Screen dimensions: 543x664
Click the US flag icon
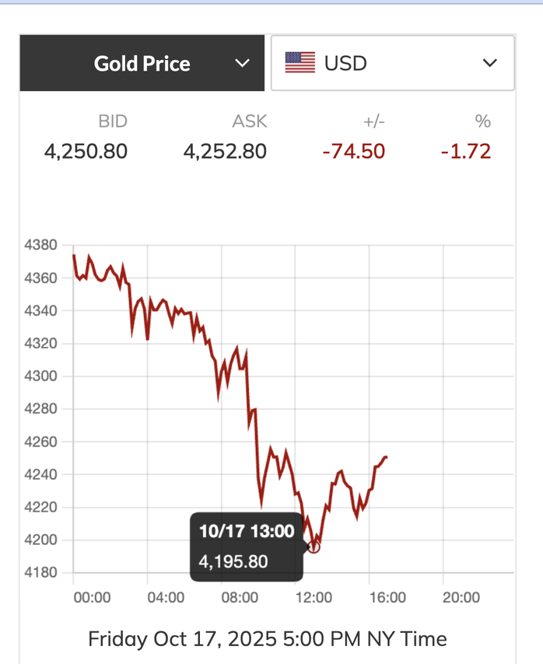[x=300, y=63]
